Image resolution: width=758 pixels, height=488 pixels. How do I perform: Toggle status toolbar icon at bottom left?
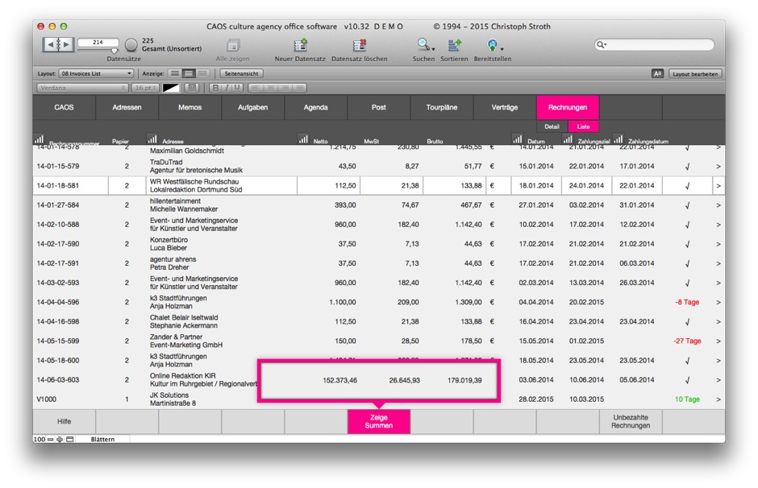(70, 439)
